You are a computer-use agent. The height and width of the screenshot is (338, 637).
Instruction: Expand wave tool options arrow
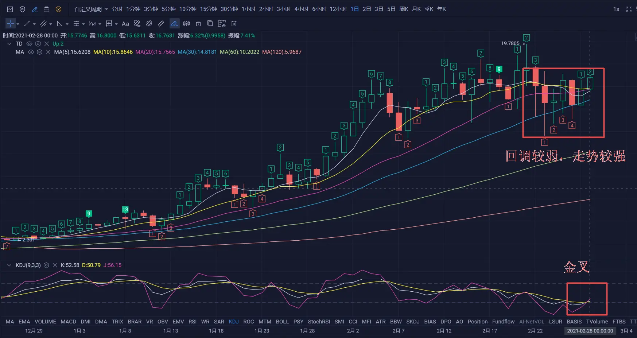tap(100, 24)
